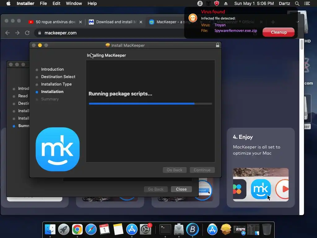Click the Apple menu logo
Viewport: 317px width, 238px height.
click(8, 3)
